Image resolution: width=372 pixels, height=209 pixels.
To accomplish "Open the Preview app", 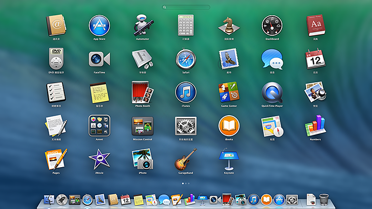I will (315, 92).
